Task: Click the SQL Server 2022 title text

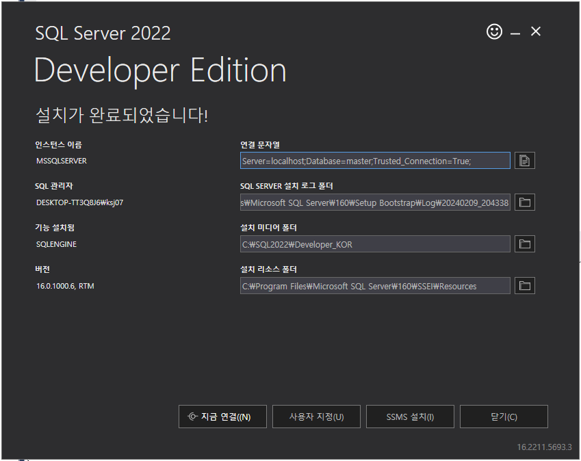Action: pyautogui.click(x=103, y=34)
